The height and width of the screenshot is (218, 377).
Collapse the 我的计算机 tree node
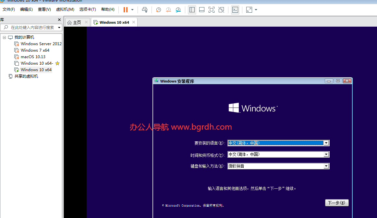click(x=4, y=37)
